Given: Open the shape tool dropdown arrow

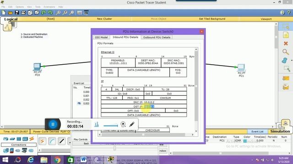Looking at the screenshot, I should [291, 61].
